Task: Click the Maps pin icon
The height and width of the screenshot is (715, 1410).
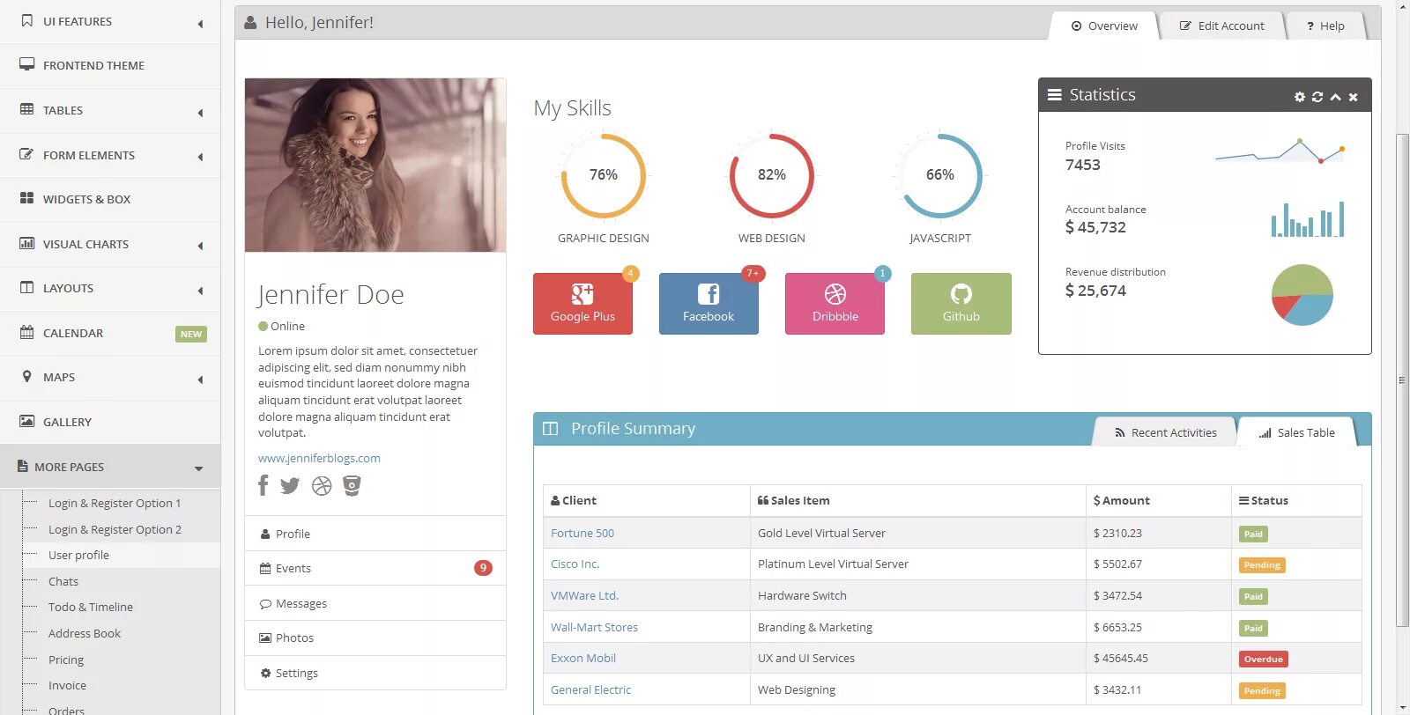Action: [x=27, y=376]
